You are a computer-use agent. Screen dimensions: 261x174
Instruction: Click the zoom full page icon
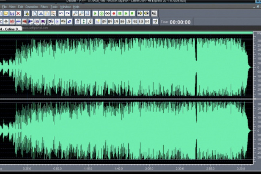(x=87, y=13)
